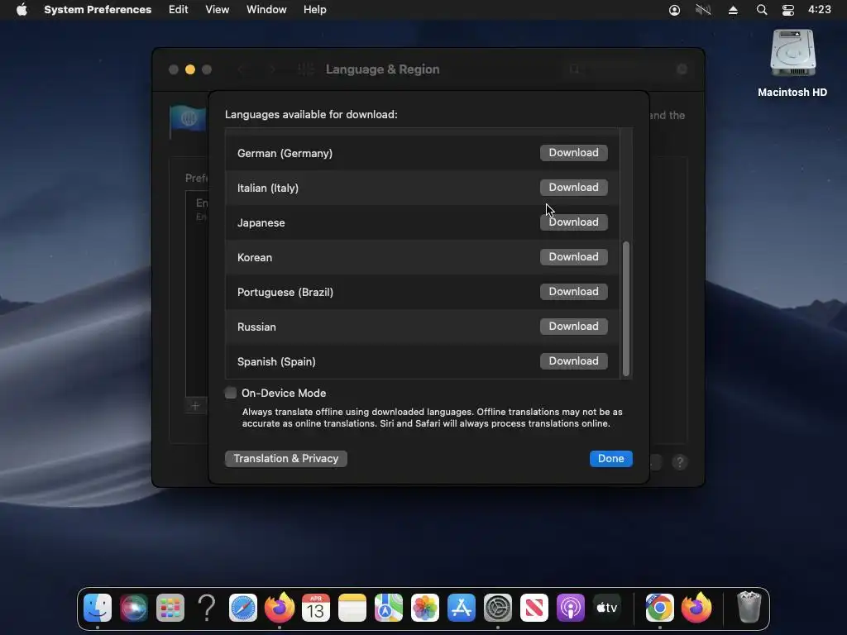Open Chrome Beta from the Dock
The image size is (847, 635).
(659, 608)
